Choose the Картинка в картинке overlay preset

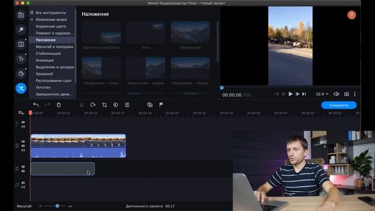pyautogui.click(x=101, y=33)
